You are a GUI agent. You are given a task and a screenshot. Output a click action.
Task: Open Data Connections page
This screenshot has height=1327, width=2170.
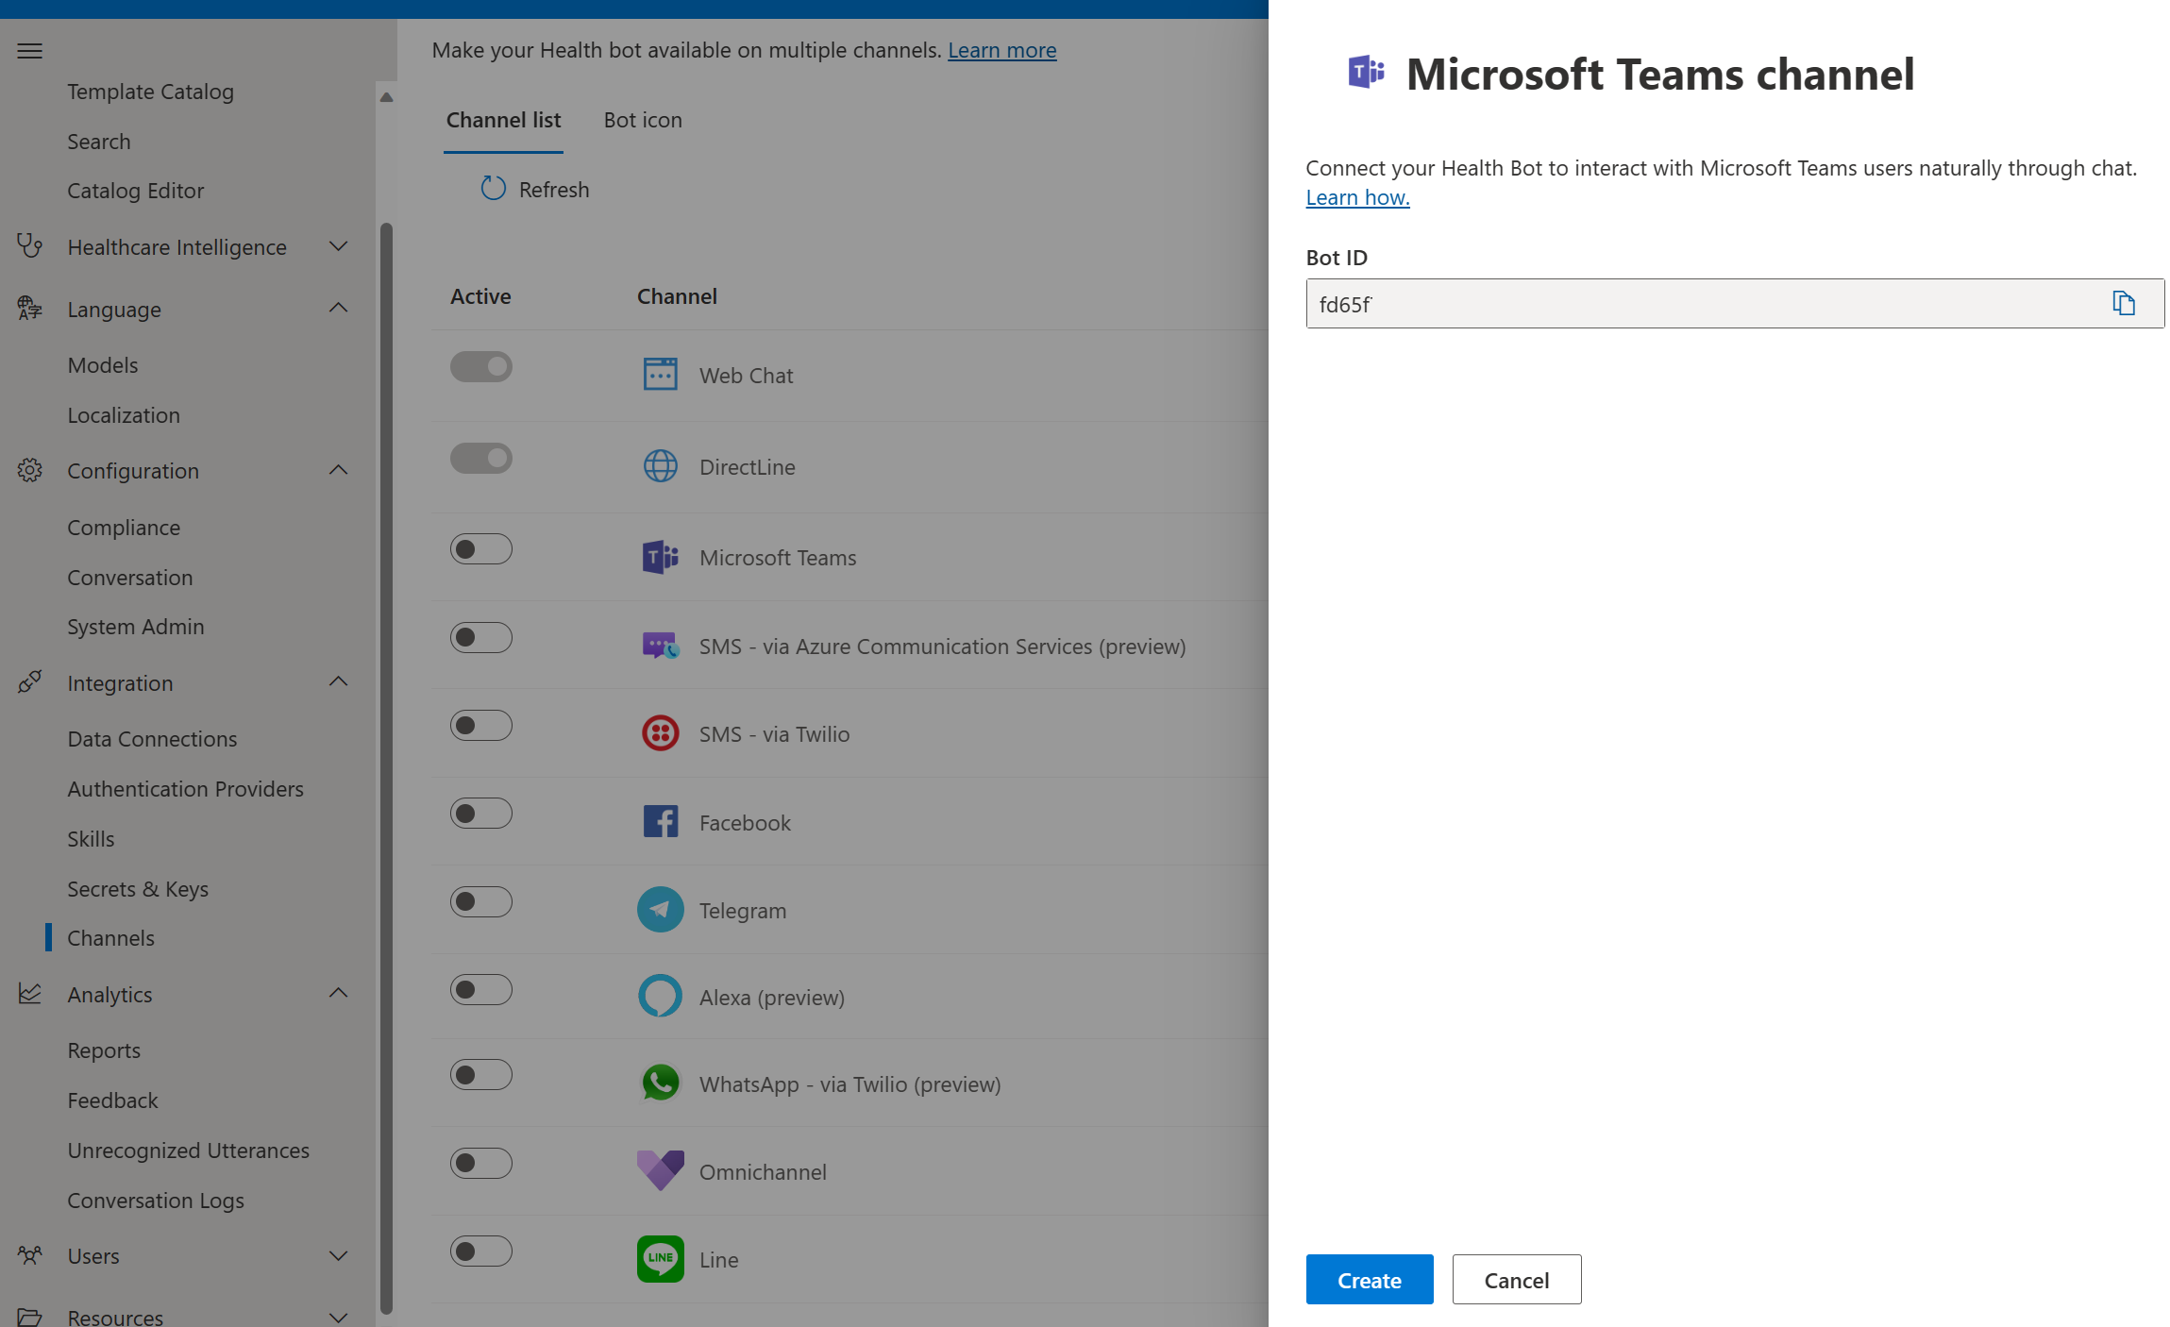point(152,739)
